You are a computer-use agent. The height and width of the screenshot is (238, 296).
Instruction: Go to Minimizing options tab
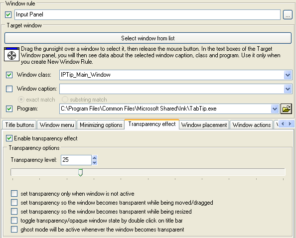pyautogui.click(x=101, y=125)
